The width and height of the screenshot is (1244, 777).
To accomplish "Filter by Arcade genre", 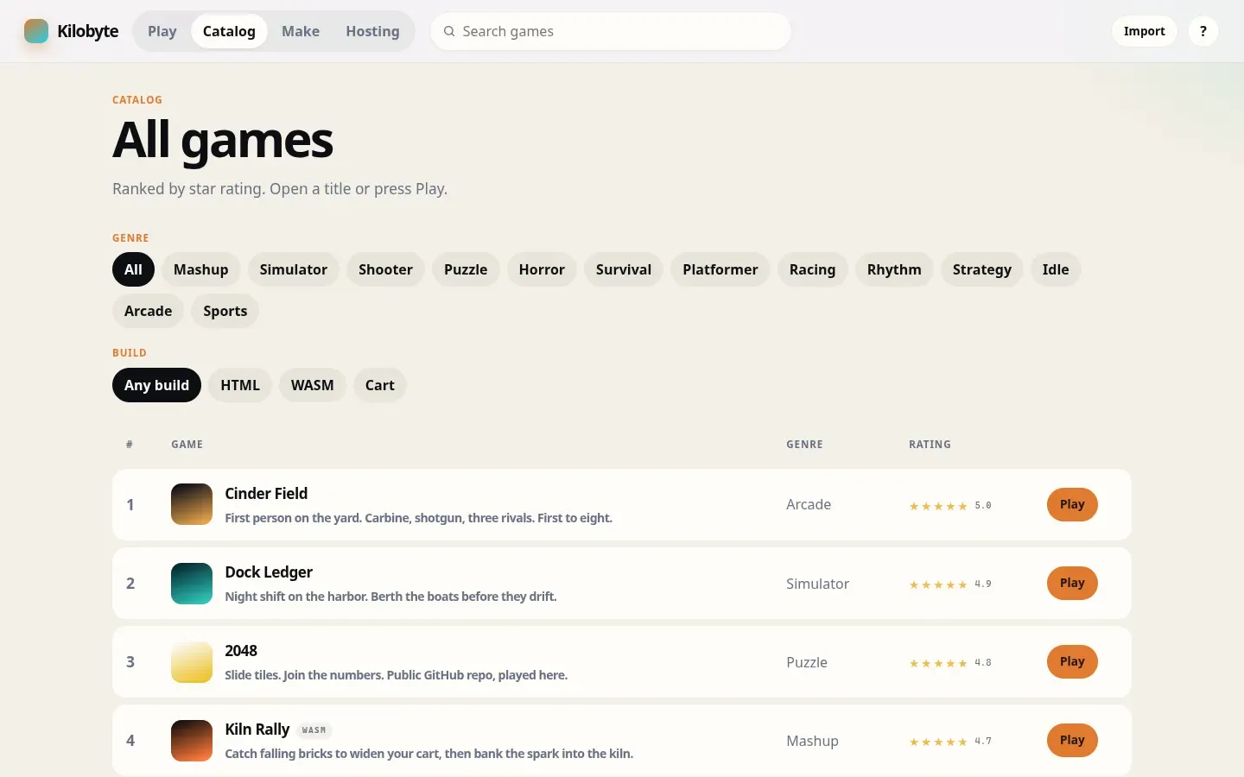I will [x=148, y=311].
